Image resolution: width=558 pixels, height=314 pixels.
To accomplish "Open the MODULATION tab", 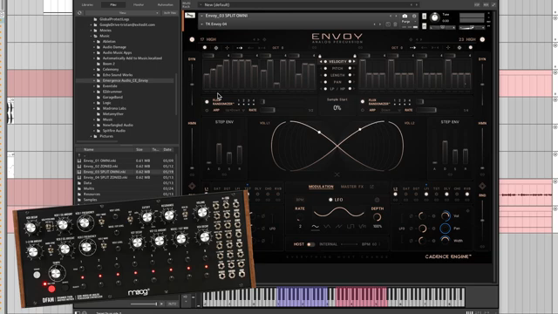I will coord(321,187).
